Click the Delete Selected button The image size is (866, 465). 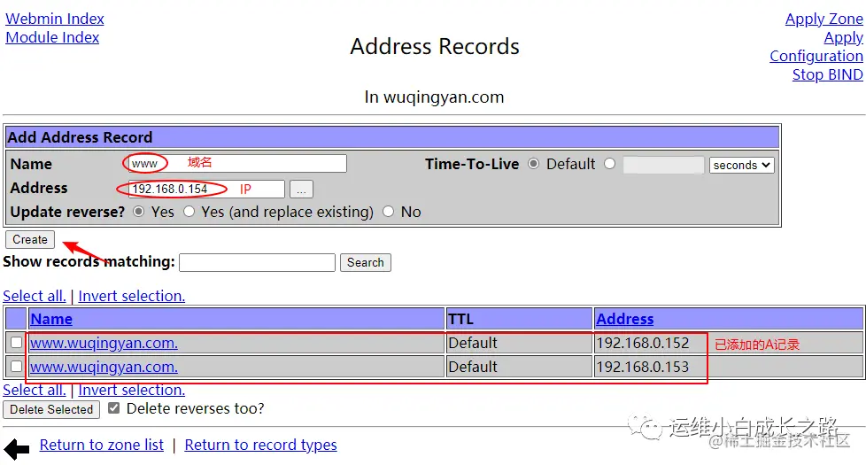(51, 410)
